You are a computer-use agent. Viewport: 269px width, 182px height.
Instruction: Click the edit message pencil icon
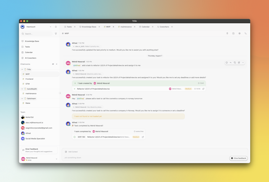239,63
